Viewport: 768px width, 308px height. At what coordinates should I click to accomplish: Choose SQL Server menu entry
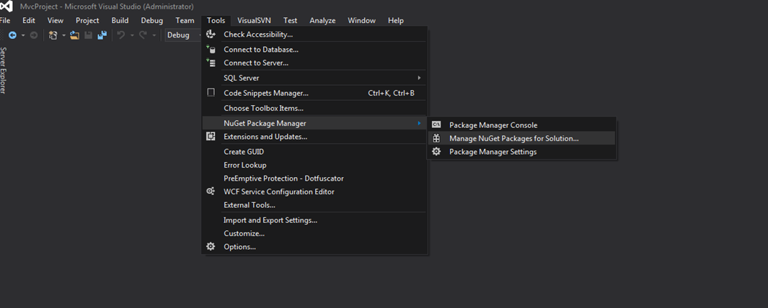tap(315, 78)
